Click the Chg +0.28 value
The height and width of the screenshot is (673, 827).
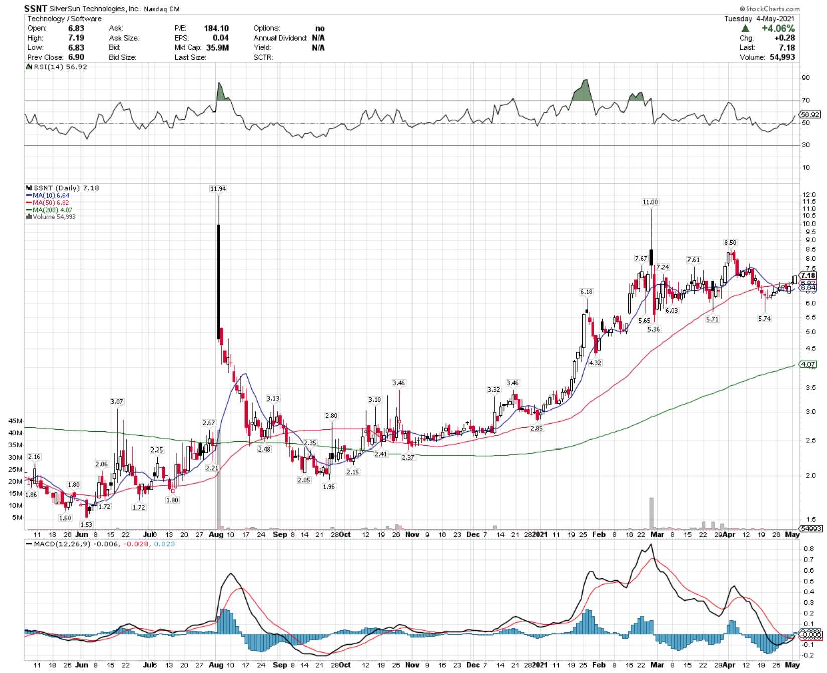(x=784, y=38)
